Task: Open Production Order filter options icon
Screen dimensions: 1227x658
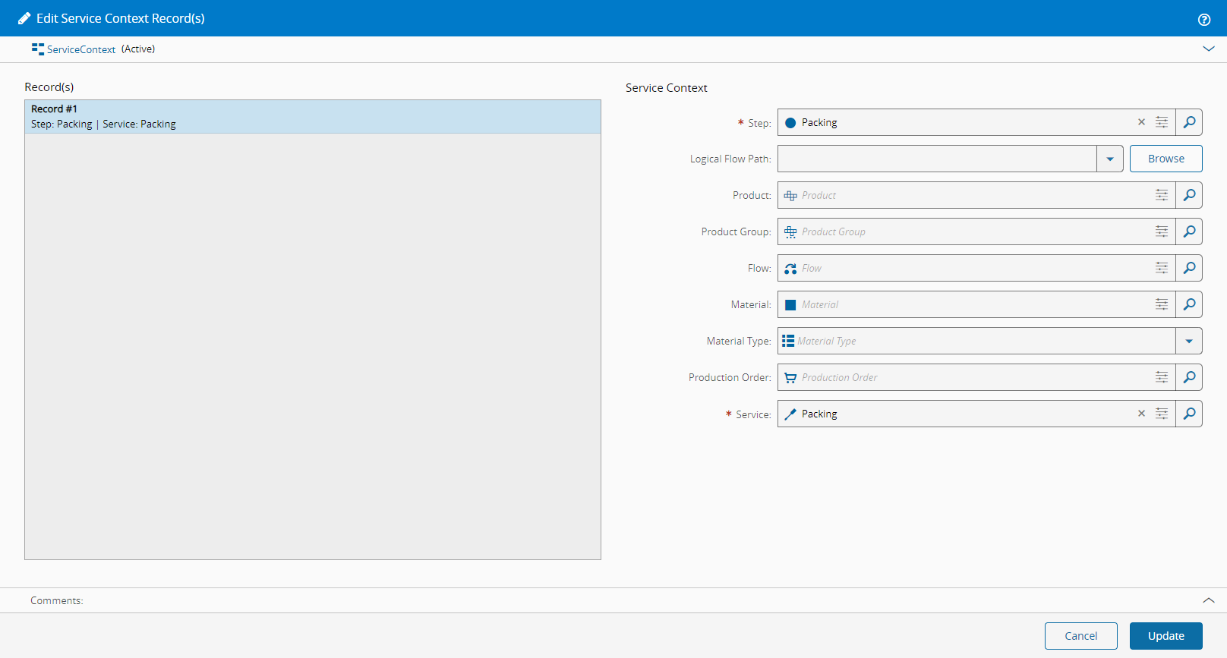Action: click(1162, 377)
